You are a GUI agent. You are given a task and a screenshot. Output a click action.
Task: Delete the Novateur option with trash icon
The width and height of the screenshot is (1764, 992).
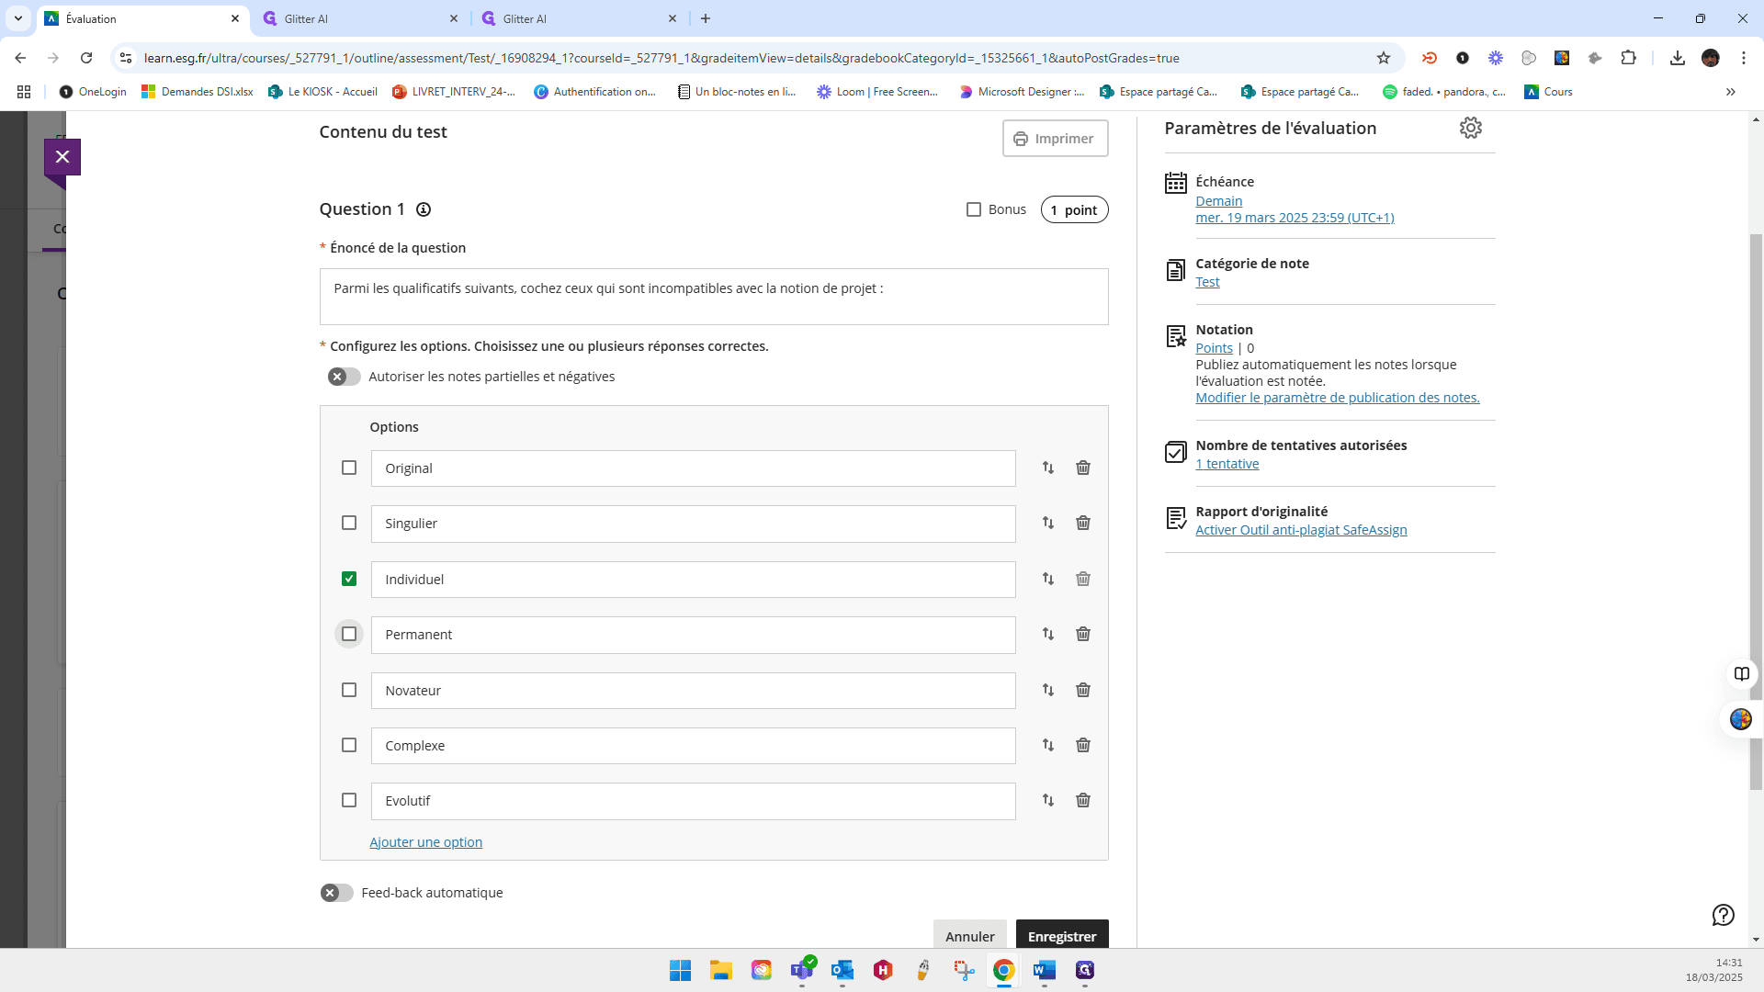[x=1083, y=690]
